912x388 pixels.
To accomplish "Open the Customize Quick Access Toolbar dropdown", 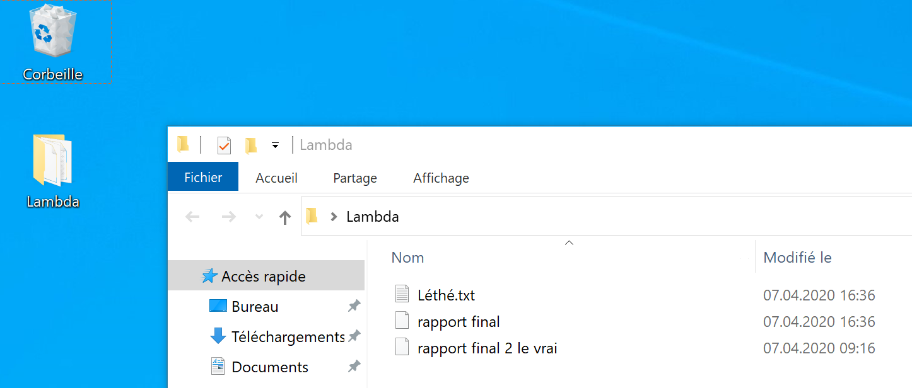I will [x=275, y=145].
